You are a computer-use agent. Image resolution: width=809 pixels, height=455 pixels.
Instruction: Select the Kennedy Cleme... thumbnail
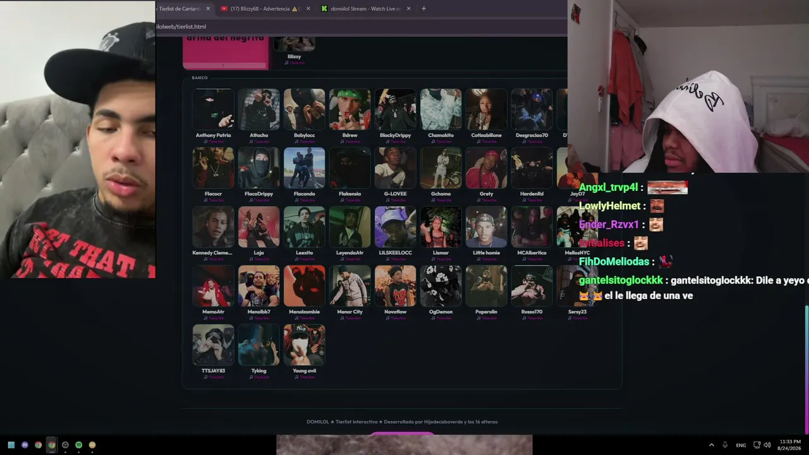click(214, 226)
